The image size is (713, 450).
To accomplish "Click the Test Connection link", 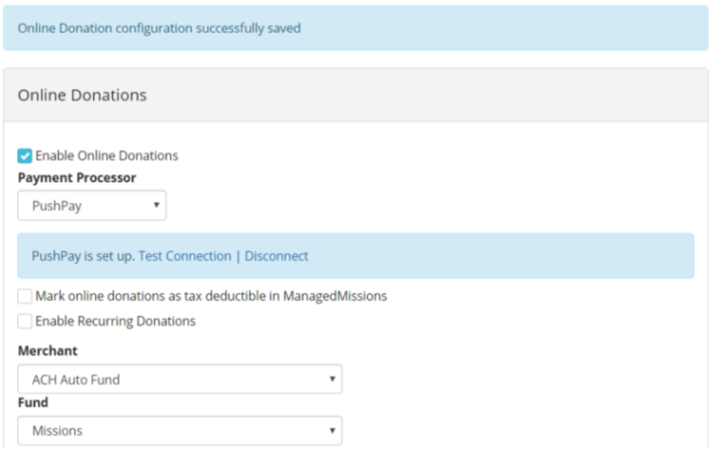I will 184,256.
